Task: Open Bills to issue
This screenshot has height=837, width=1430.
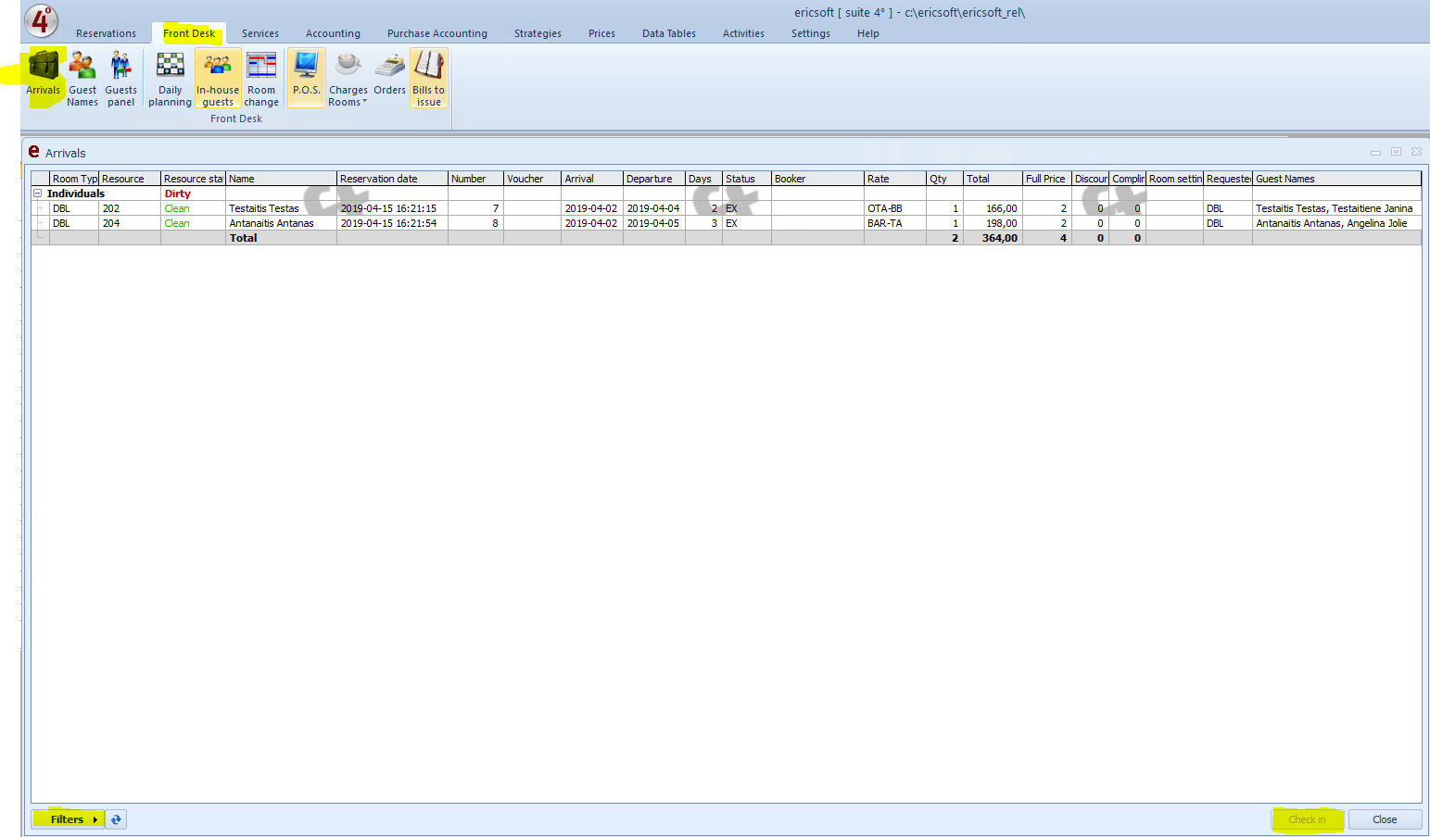Action: pyautogui.click(x=428, y=78)
